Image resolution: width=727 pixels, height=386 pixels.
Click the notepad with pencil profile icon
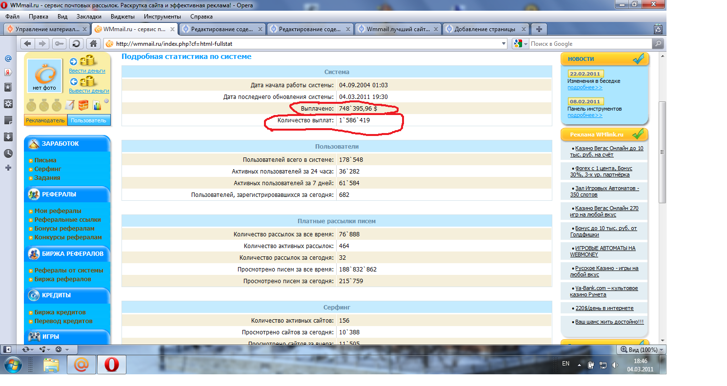click(70, 105)
